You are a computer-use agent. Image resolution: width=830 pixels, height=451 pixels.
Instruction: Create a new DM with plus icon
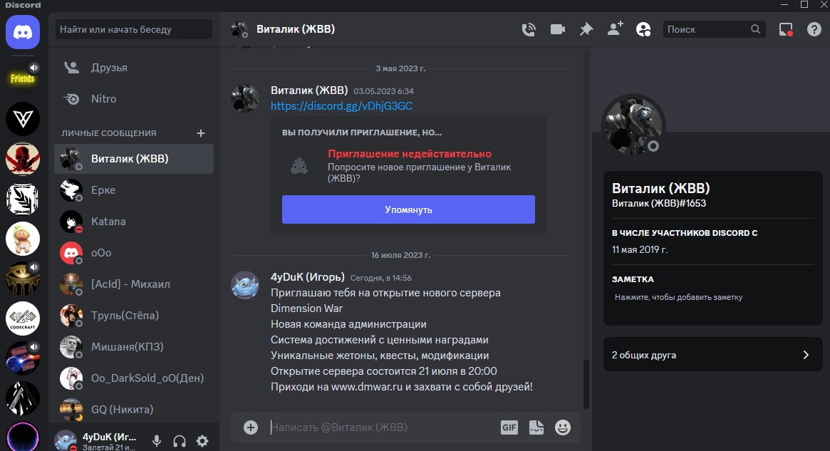(x=201, y=133)
